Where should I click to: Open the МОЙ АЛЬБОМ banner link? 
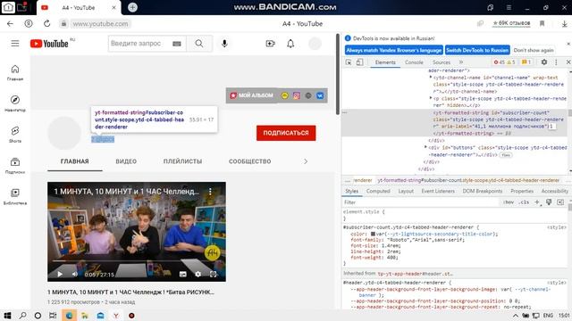pyautogui.click(x=252, y=95)
